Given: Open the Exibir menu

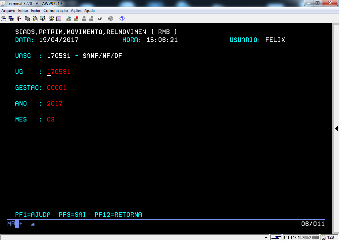Looking at the screenshot, I should pyautogui.click(x=36, y=11).
